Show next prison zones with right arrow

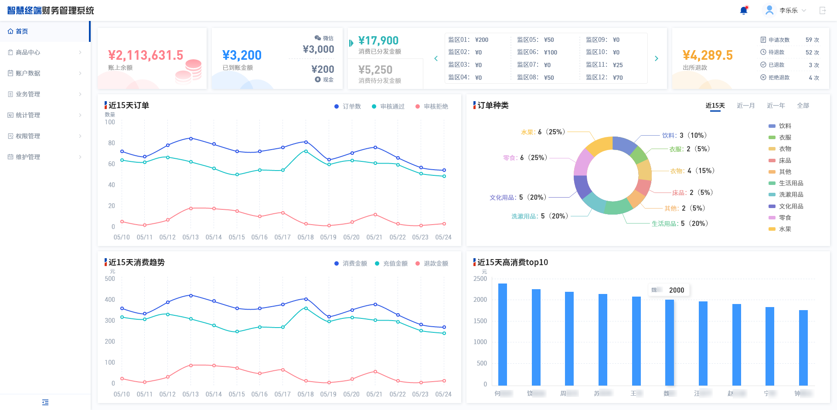pos(657,58)
